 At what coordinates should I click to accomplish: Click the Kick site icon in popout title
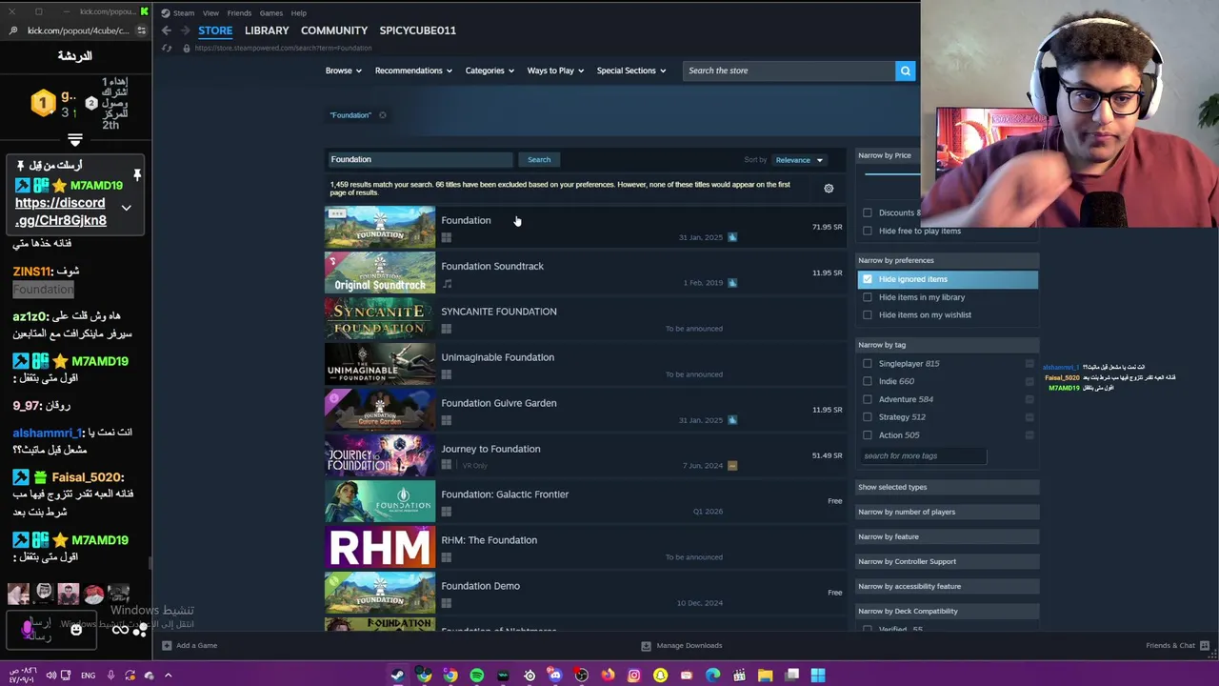click(144, 11)
